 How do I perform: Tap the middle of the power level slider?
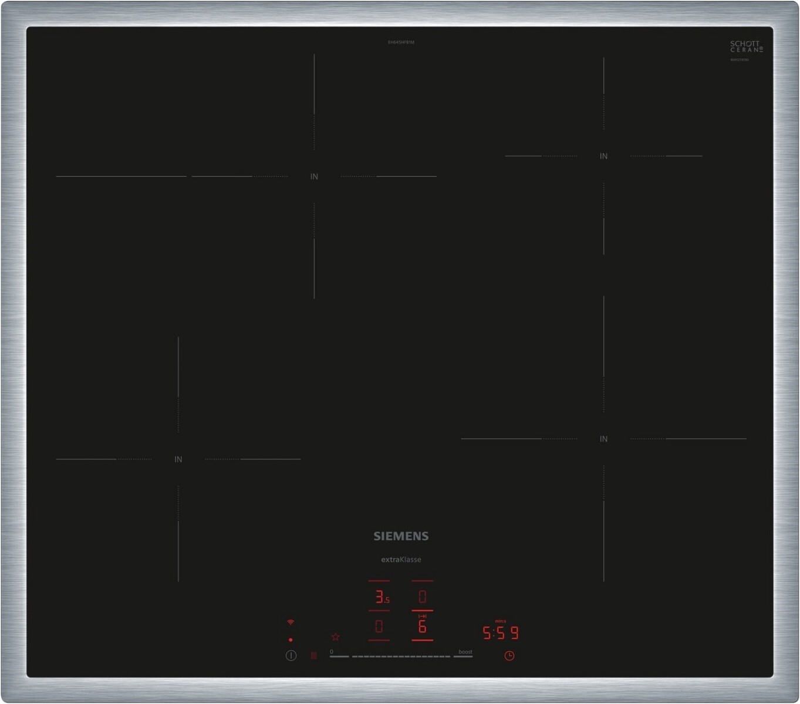tap(401, 656)
